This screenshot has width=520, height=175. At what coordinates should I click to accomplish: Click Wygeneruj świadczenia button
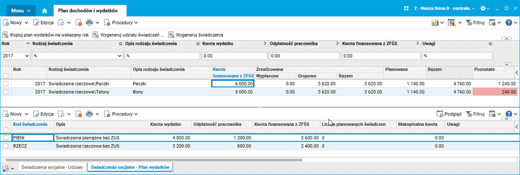(x=196, y=35)
